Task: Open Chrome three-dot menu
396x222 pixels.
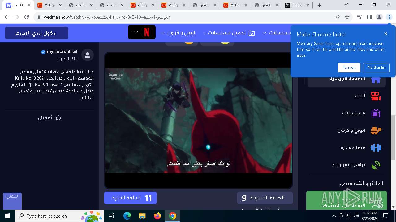Action: [389, 17]
